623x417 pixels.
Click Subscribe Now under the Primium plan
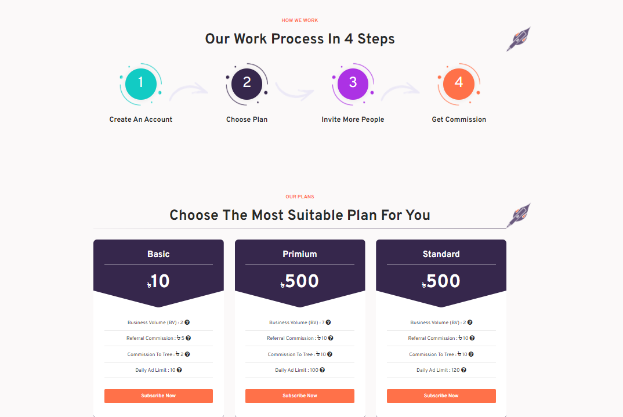click(x=300, y=396)
